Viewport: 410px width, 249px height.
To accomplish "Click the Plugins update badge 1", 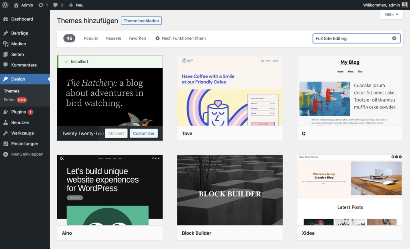I will click(30, 112).
